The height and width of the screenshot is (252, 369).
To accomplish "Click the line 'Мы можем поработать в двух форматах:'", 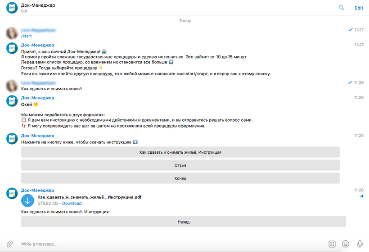I will (63, 115).
